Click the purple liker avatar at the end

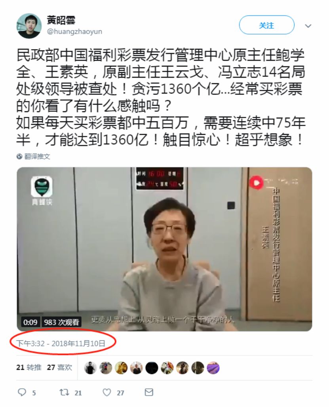click(213, 367)
